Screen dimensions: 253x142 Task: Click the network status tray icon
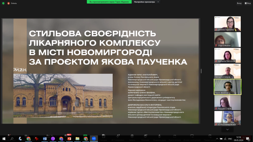(x=225, y=139)
